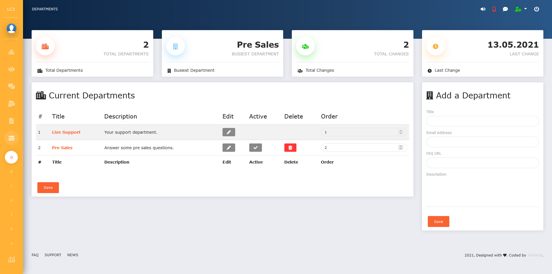The height and width of the screenshot is (274, 552).
Task: Open the SUPPORT footer link
Action: click(53, 255)
